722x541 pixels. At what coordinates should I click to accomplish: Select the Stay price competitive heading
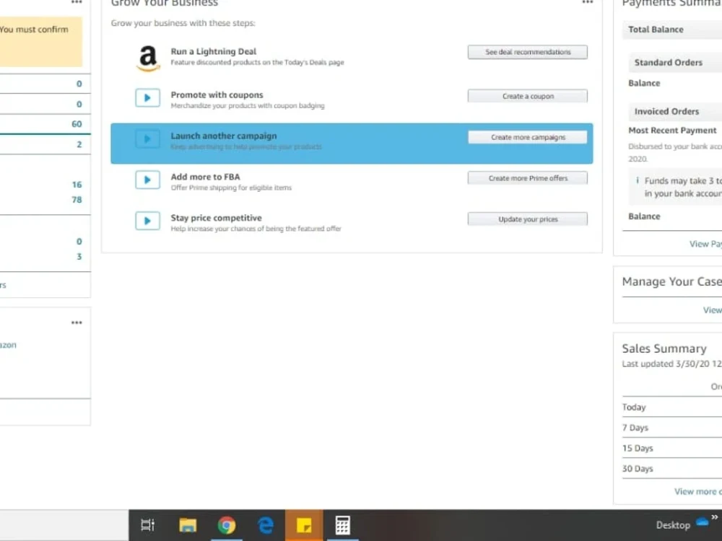coord(216,218)
